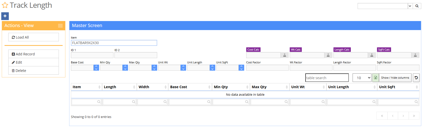
Task: Click the Min Qty spinner arrows
Action: 125,68
